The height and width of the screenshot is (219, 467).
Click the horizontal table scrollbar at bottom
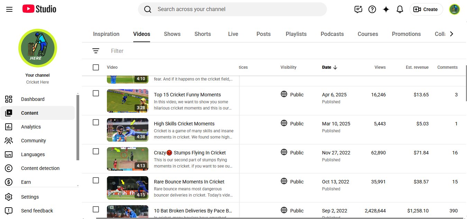[x=280, y=218]
